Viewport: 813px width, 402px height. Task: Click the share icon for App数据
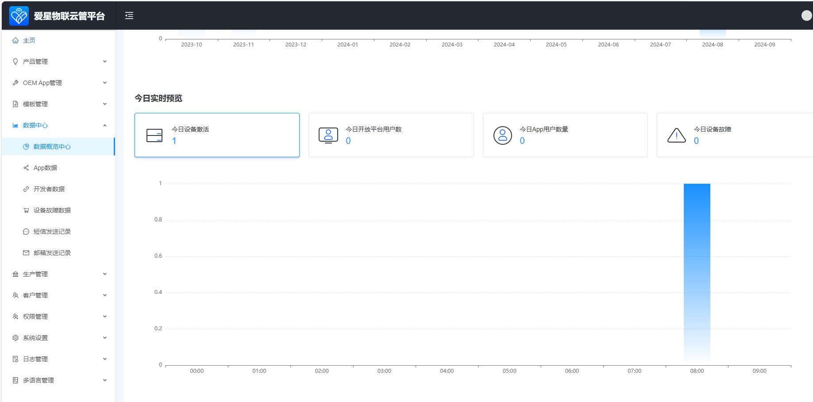pyautogui.click(x=26, y=168)
